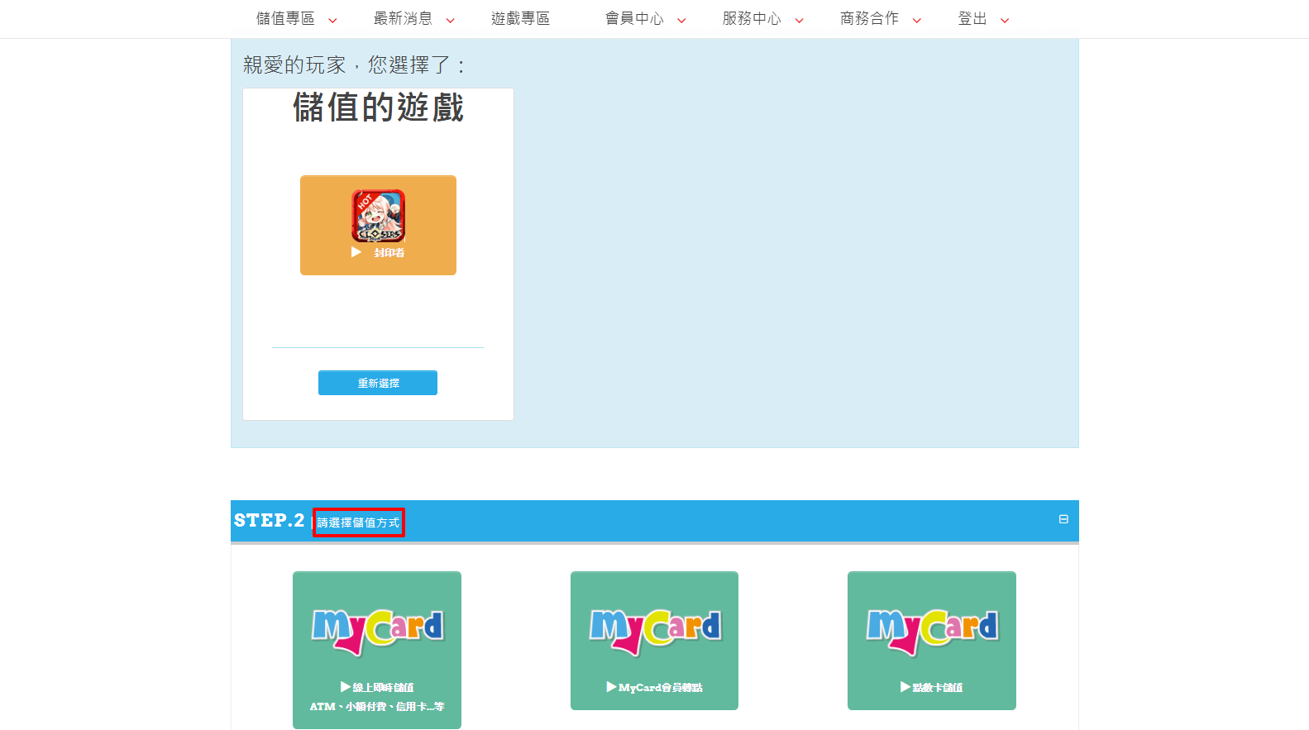Viewport: 1309px width, 730px height.
Task: Open the 會員中心 navigation menu
Action: coord(634,19)
